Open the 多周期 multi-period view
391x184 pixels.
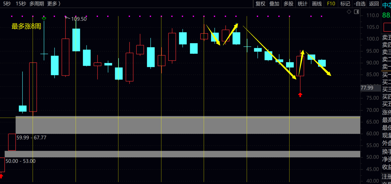[x=36, y=4]
